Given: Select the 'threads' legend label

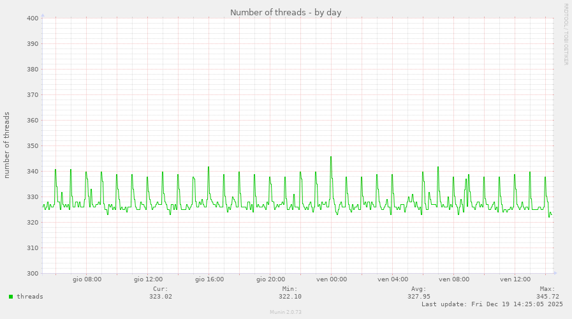Looking at the screenshot, I should [x=30, y=297].
